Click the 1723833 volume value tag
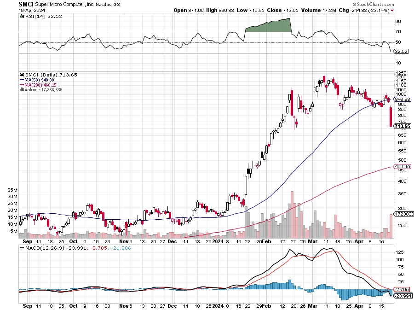Screen dimensions: 414x310 coord(404,214)
